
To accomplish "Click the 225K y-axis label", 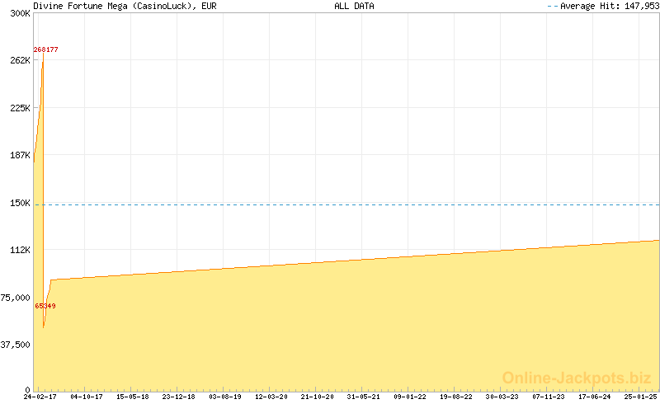I will [20, 108].
